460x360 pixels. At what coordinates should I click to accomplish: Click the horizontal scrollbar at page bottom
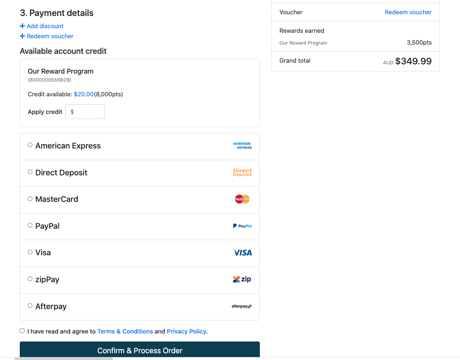pyautogui.click(x=63, y=359)
